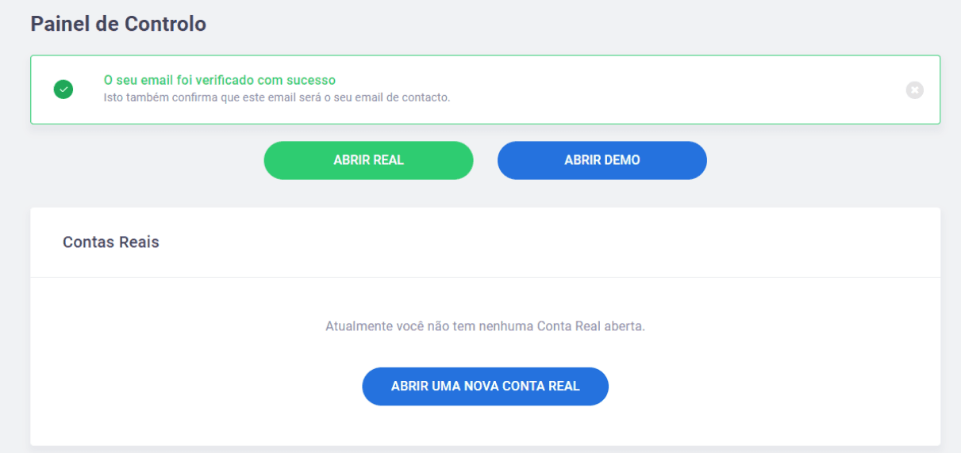Select the blue ABRIR DEMO button
This screenshot has width=961, height=453.
602,160
